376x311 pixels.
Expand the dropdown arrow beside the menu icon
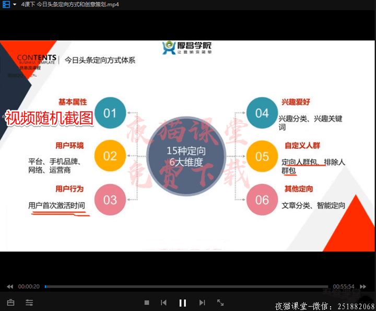click(x=15, y=4)
